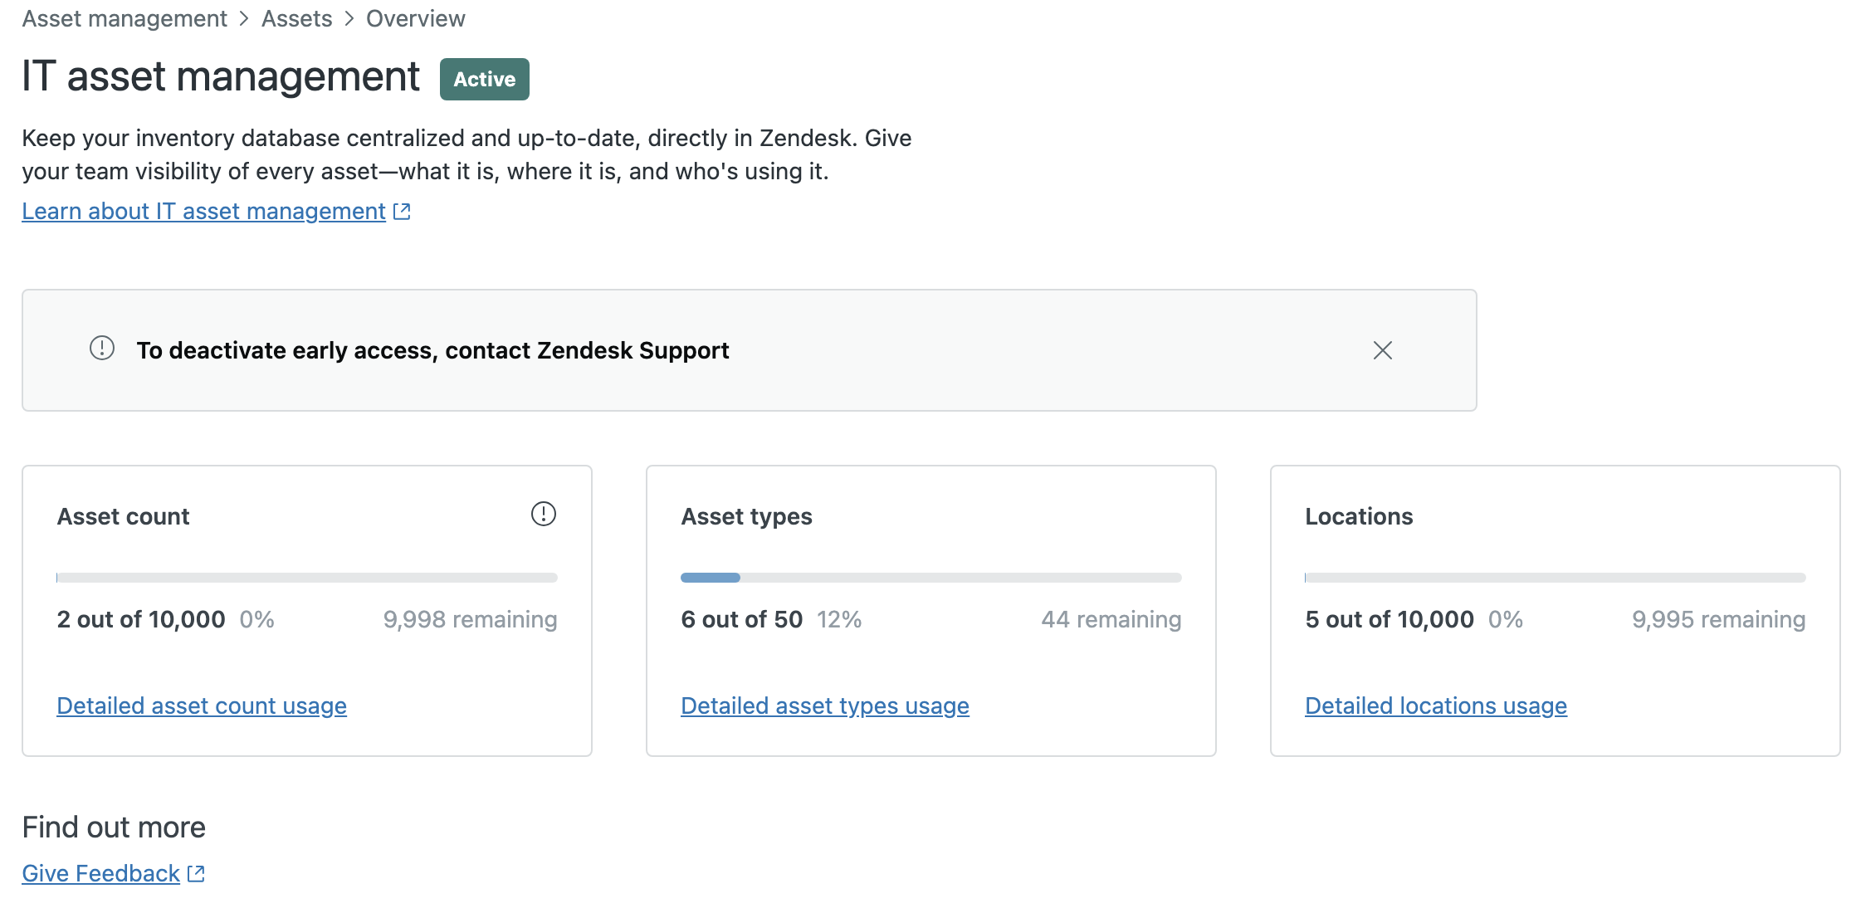Image resolution: width=1856 pixels, height=908 pixels.
Task: Click the Asset count progress bar
Action: tap(306, 578)
